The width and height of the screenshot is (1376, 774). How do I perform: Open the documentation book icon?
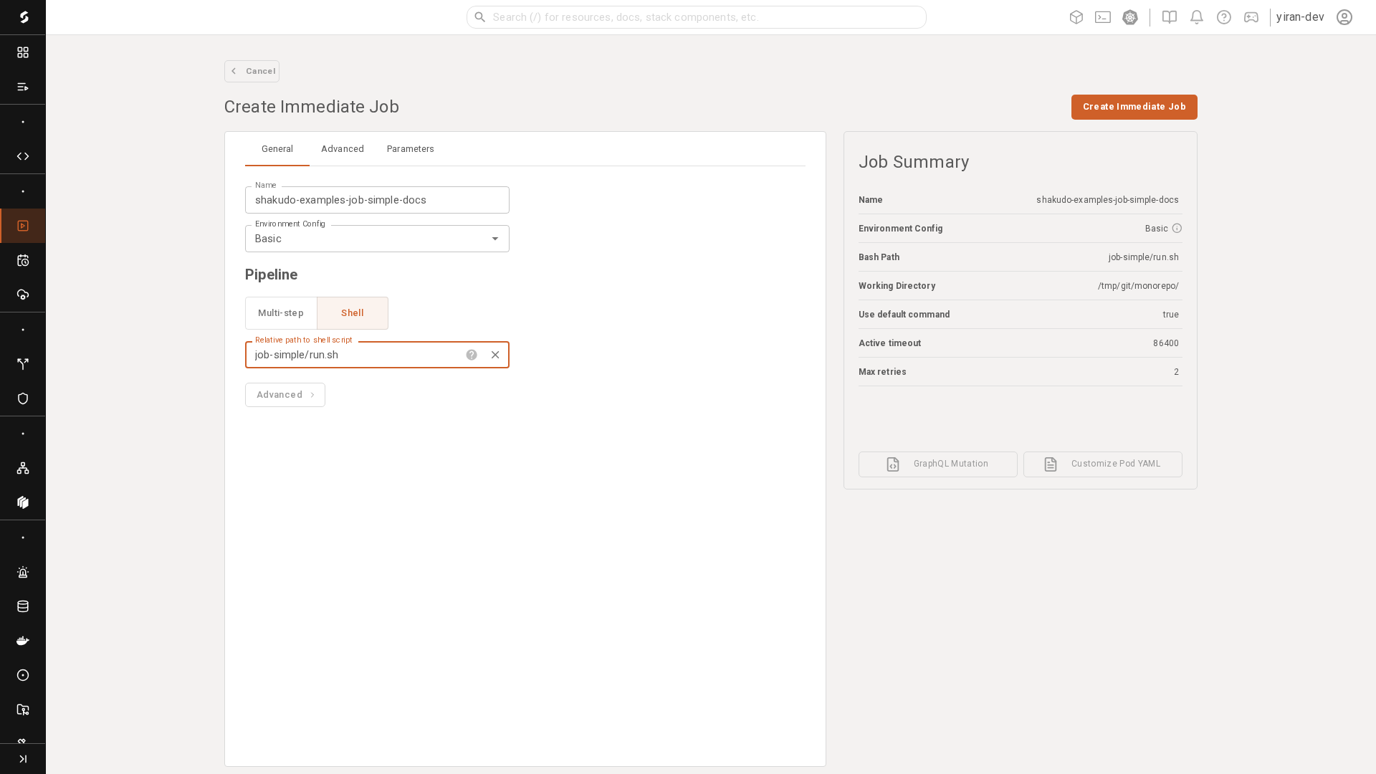(x=1168, y=17)
